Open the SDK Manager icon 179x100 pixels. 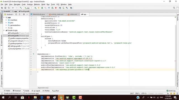click(67, 8)
